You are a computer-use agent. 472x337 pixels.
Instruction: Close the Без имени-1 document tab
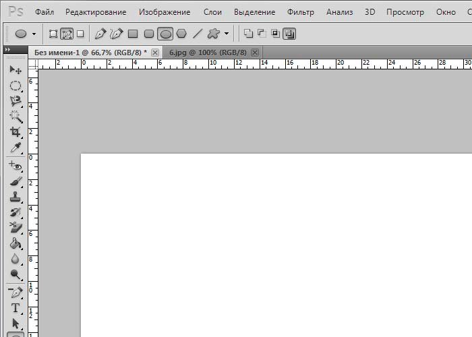coord(155,52)
